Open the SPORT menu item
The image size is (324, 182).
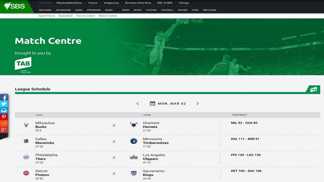point(137,10)
